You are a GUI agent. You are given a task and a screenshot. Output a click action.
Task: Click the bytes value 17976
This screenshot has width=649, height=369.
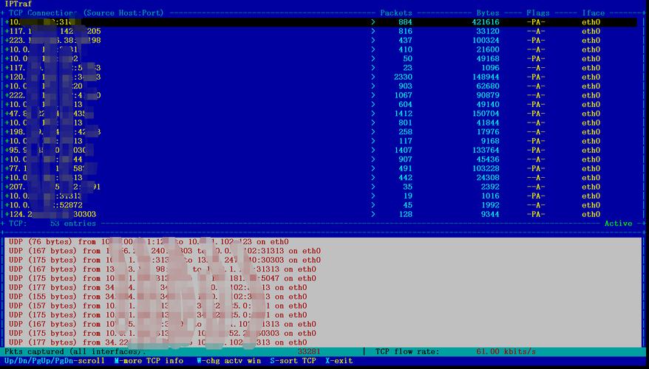488,132
